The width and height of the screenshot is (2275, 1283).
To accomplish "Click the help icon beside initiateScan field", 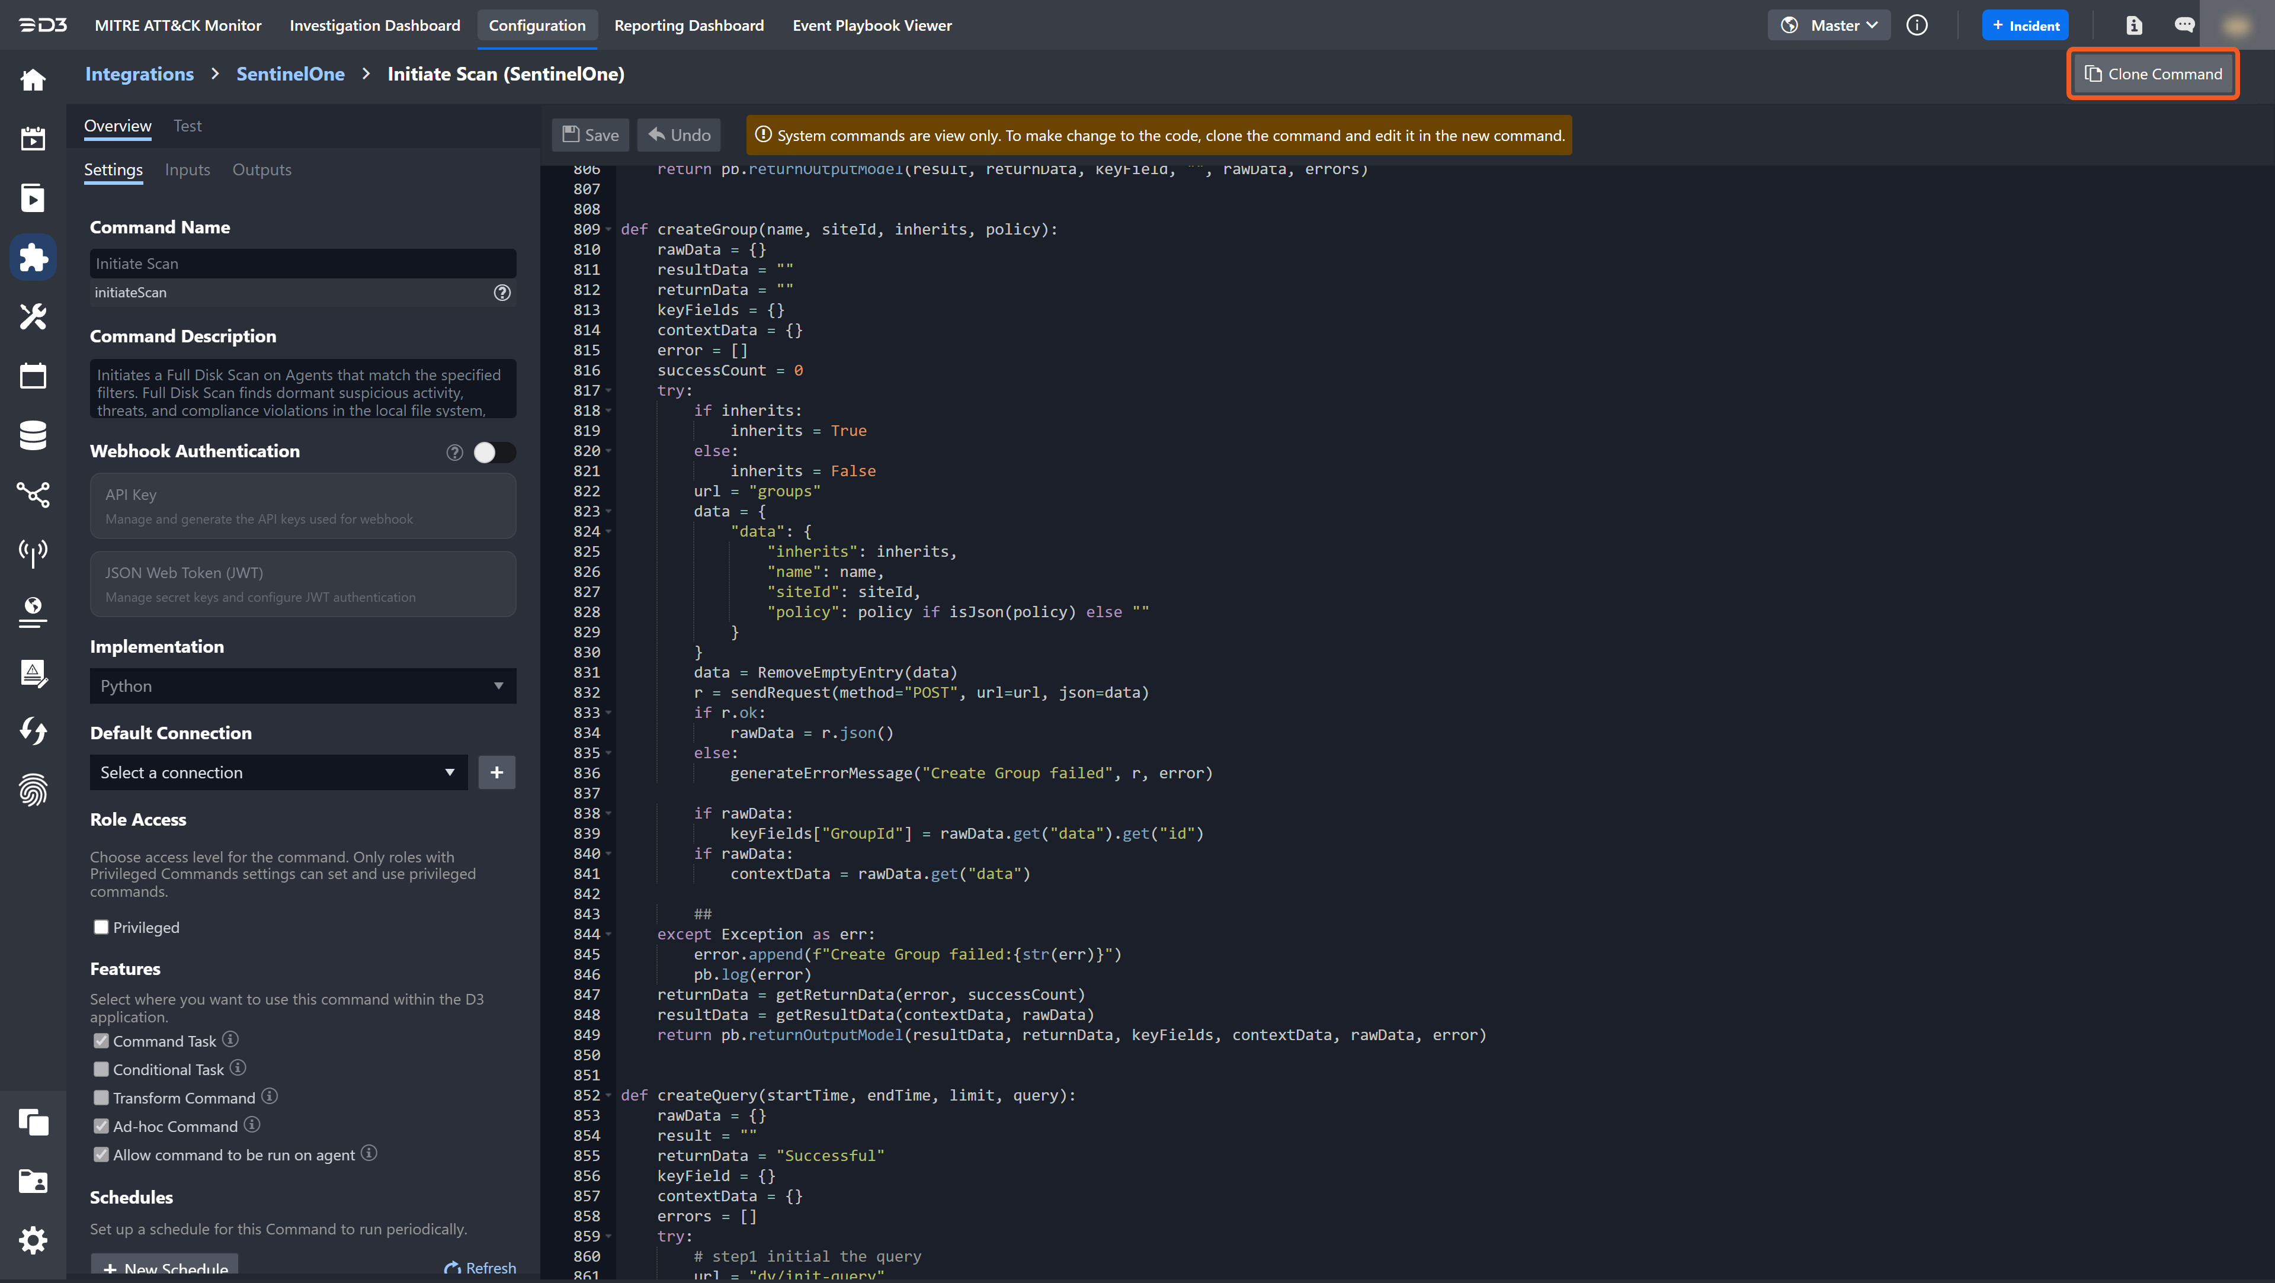I will coord(502,292).
